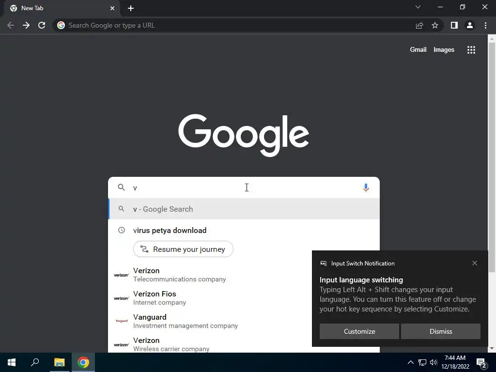This screenshot has width=496, height=372.
Task: Click the Chrome taskbar icon
Action: point(83,362)
